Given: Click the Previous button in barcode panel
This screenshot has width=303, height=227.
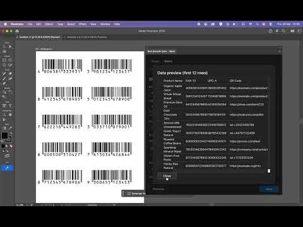Looking at the screenshot, I should [x=158, y=189].
